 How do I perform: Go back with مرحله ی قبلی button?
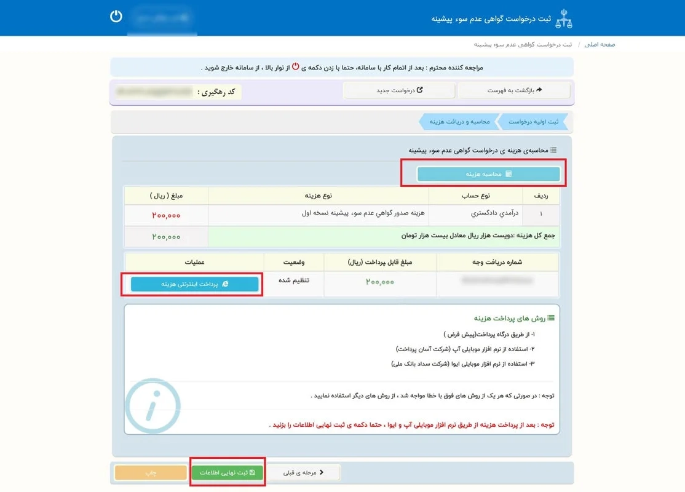click(303, 472)
